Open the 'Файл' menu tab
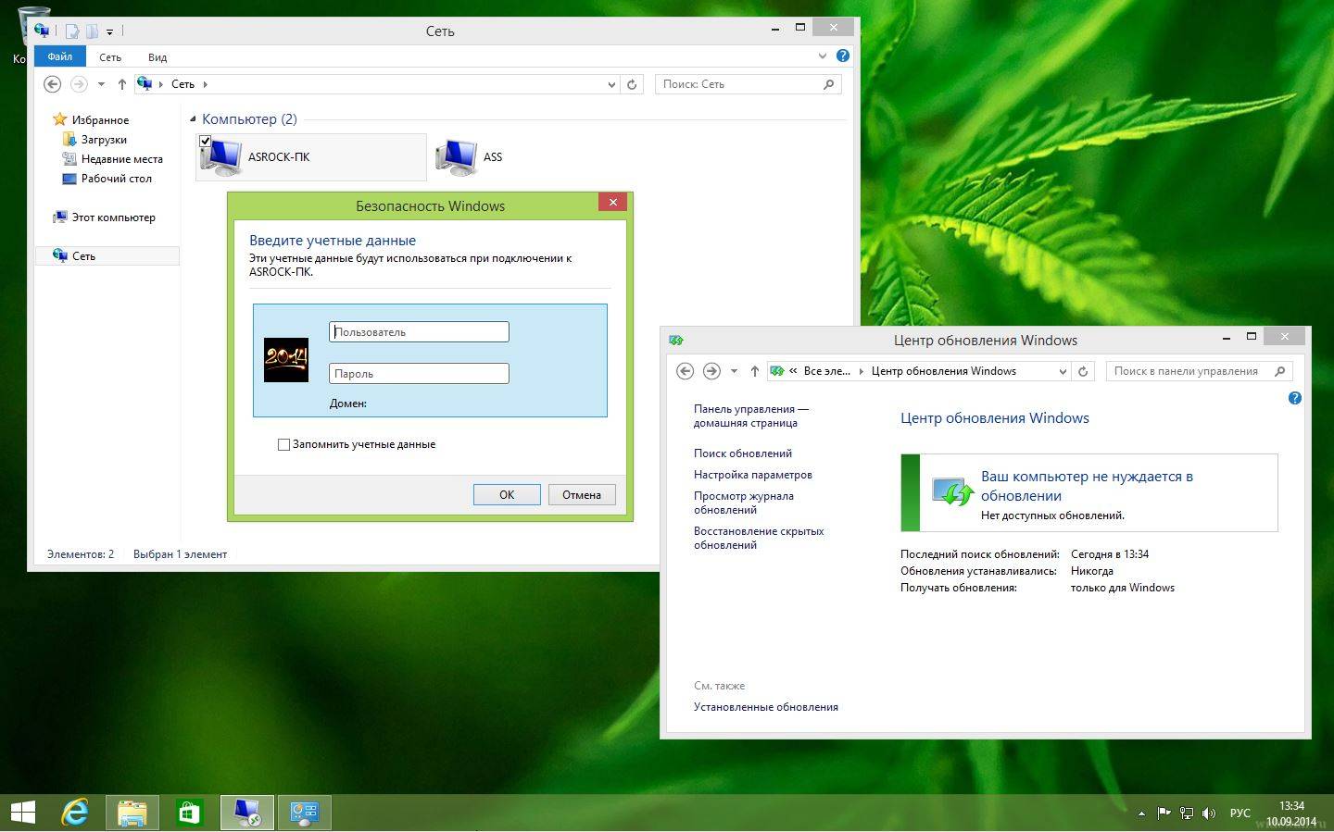 tap(60, 56)
